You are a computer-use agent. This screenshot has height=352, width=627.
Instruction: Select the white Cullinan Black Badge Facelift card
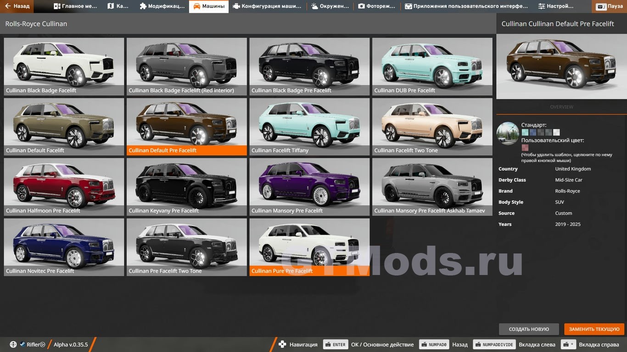tap(64, 66)
